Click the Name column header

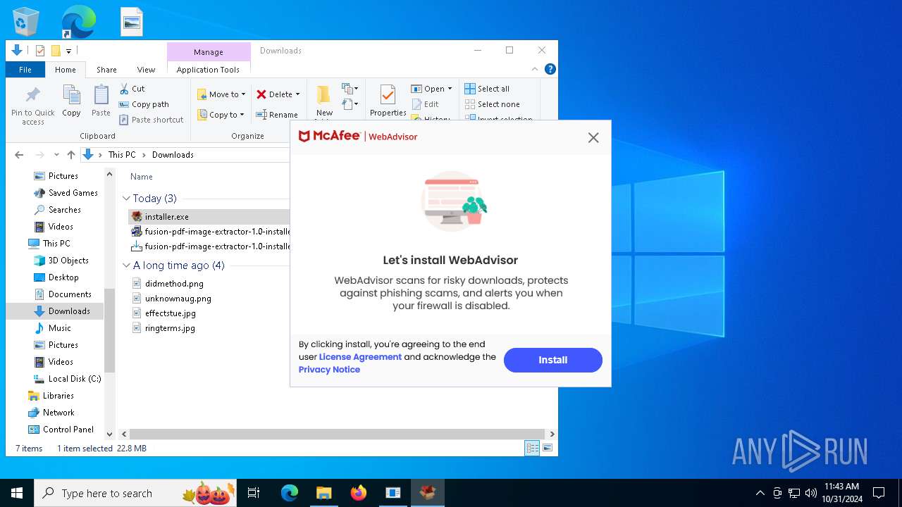(x=142, y=177)
